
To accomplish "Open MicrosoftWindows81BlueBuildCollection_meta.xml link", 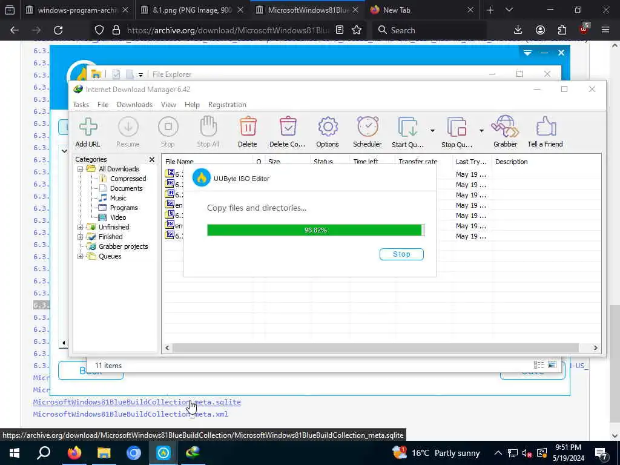I will click(x=131, y=414).
